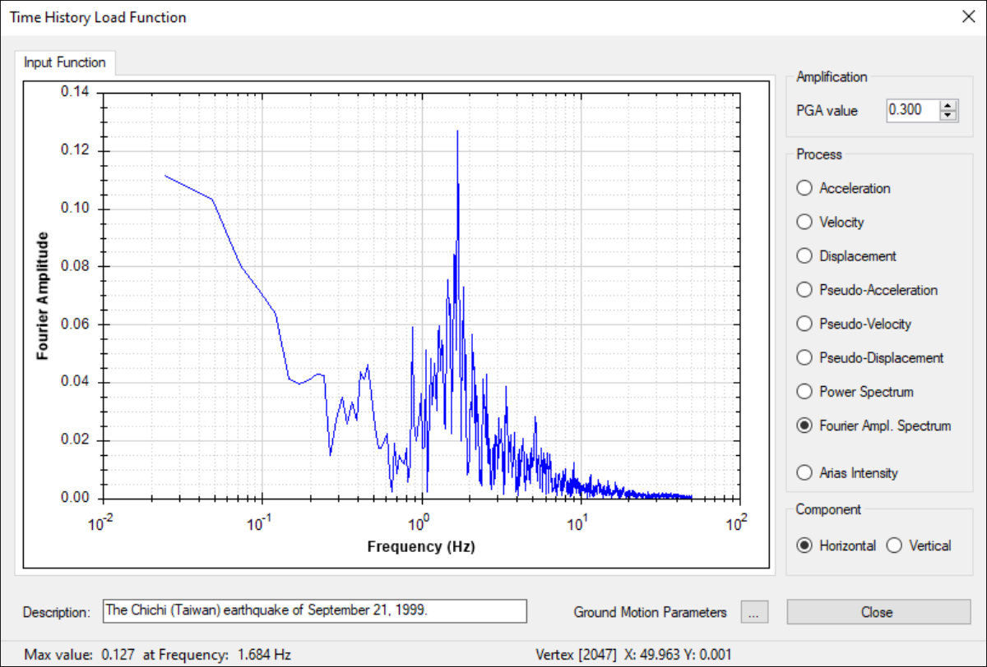The height and width of the screenshot is (667, 987).
Task: Switch to Pseudo-Velocity process
Action: point(854,324)
